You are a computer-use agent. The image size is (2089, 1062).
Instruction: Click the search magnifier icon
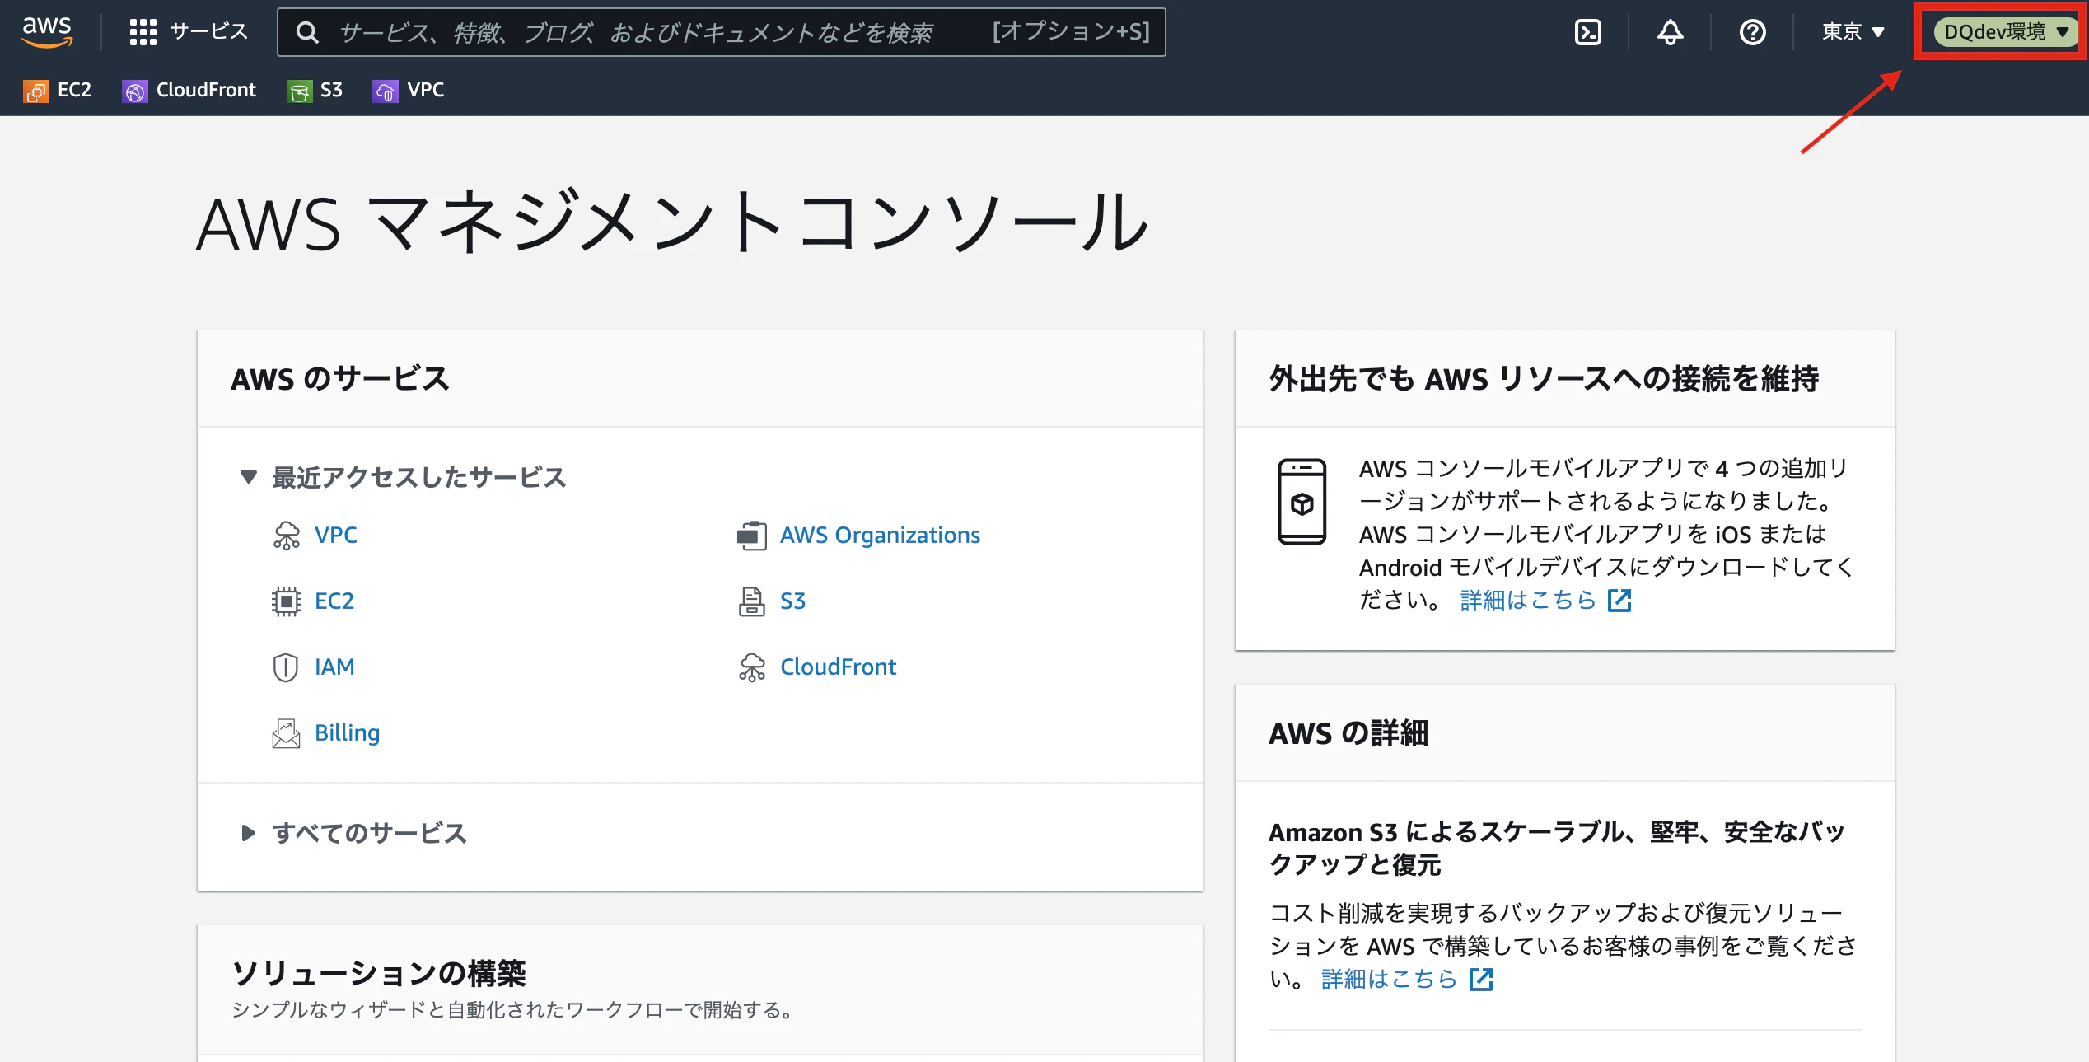[x=307, y=32]
